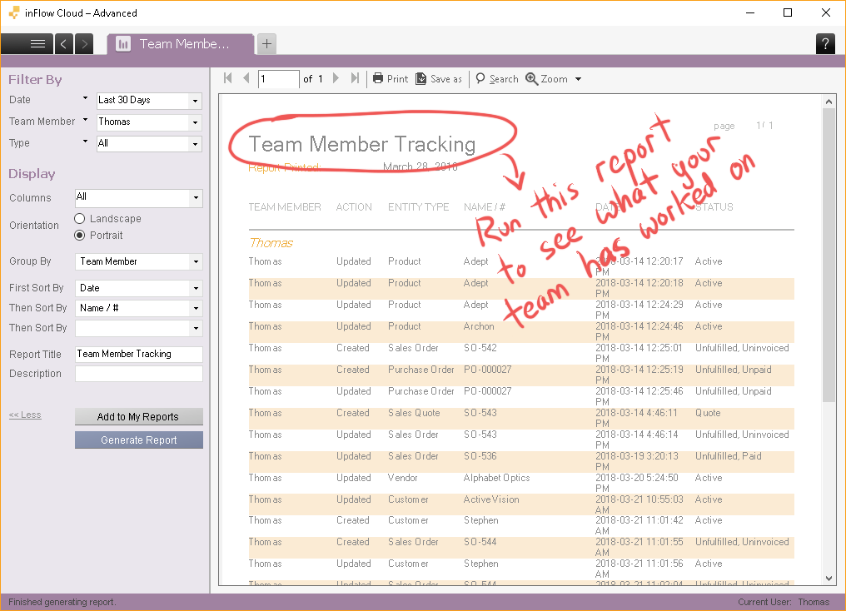Click the Current User: Thomas status bar text
This screenshot has height=611, width=846.
click(784, 602)
